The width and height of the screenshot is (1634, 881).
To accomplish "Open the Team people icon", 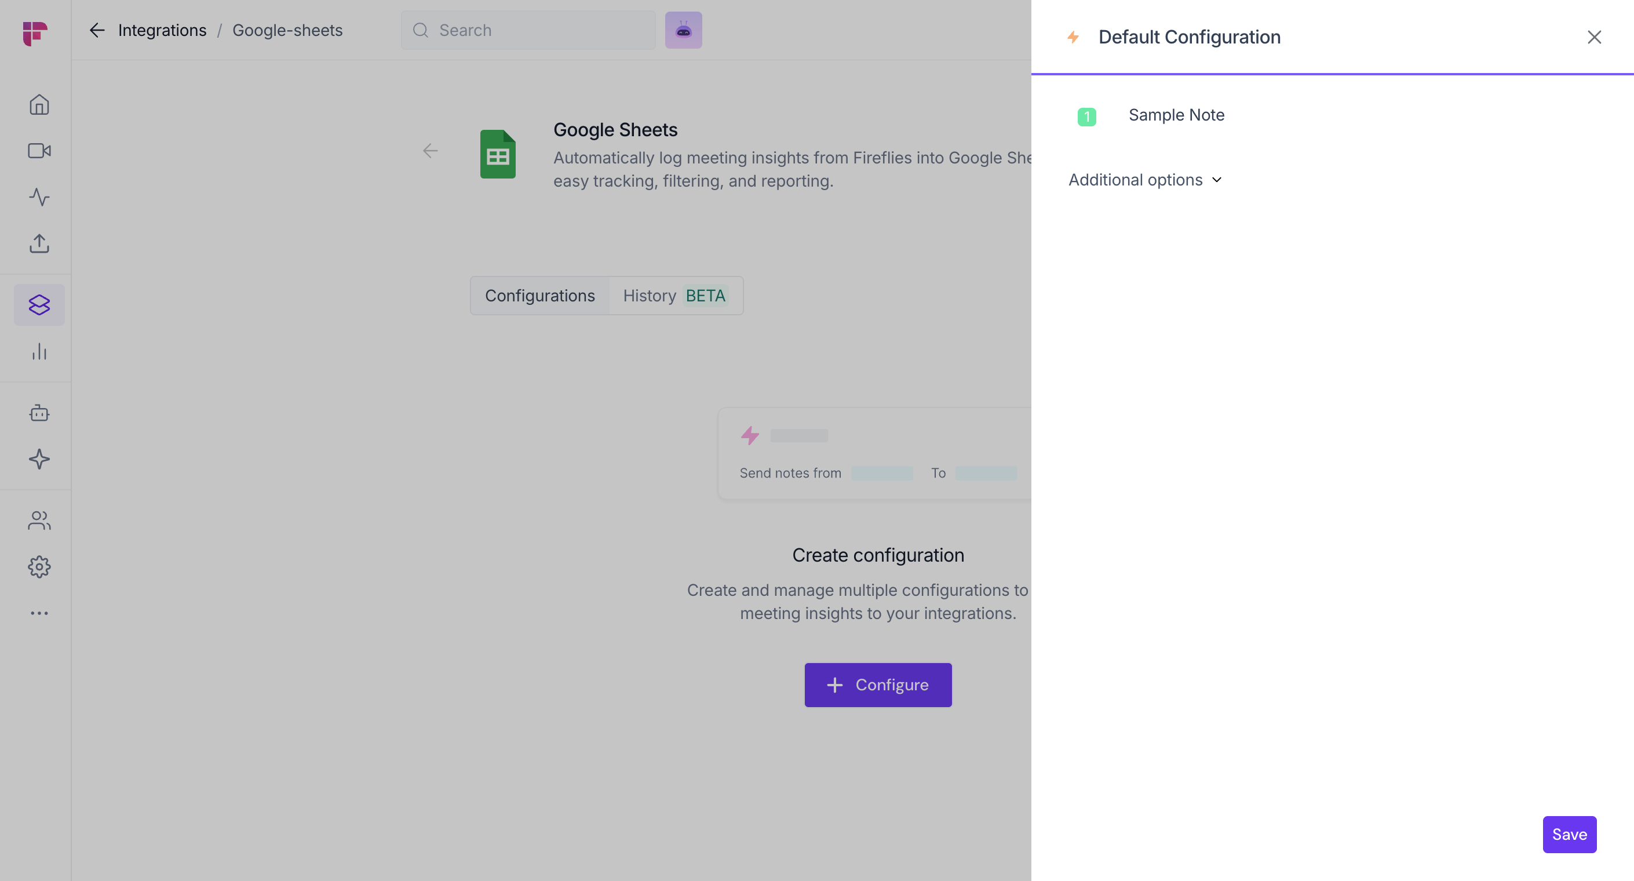I will click(x=39, y=520).
